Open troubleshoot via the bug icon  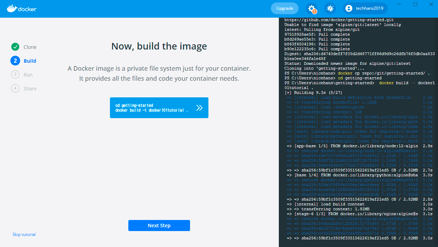(330, 9)
